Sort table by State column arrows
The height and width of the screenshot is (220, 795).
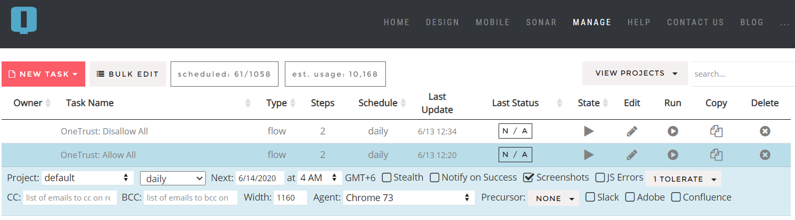coord(606,103)
